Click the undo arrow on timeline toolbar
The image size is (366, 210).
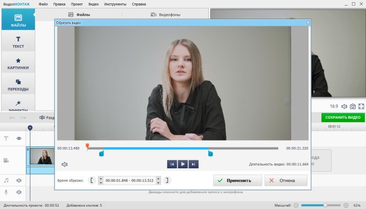[12, 118]
